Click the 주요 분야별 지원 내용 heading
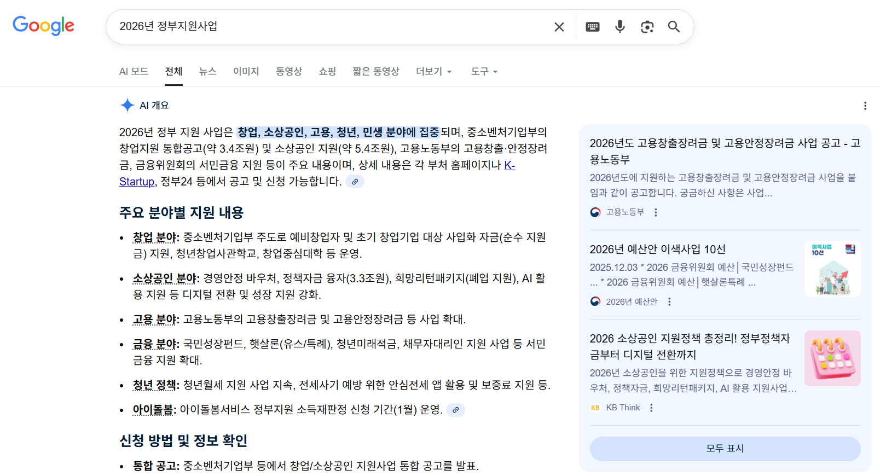Screen dimensions: 880x476 [x=182, y=212]
